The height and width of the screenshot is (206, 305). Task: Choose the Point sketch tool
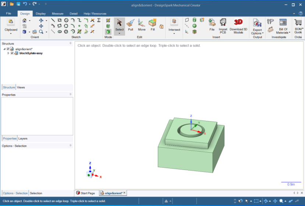tap(79, 26)
